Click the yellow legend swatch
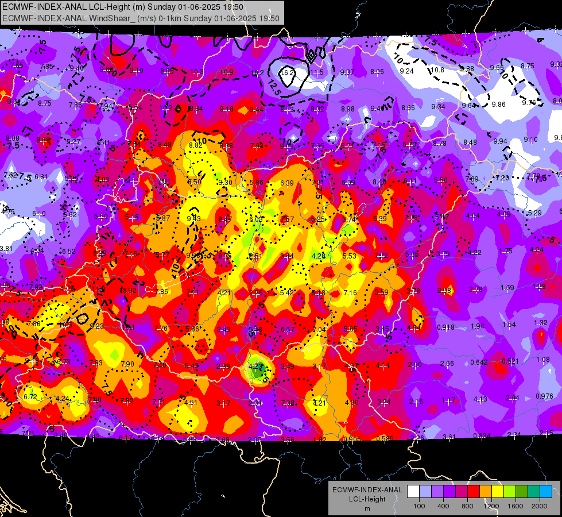The height and width of the screenshot is (517, 562). (x=498, y=491)
